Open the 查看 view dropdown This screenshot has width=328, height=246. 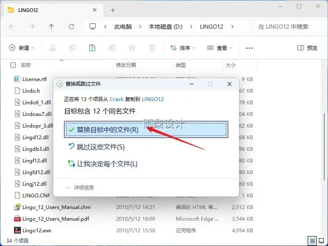[x=219, y=48]
